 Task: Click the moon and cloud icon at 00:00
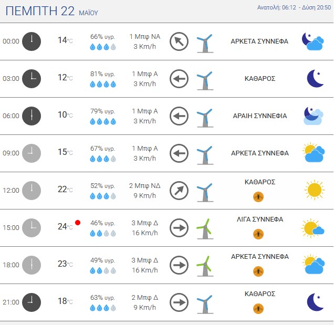(313, 41)
